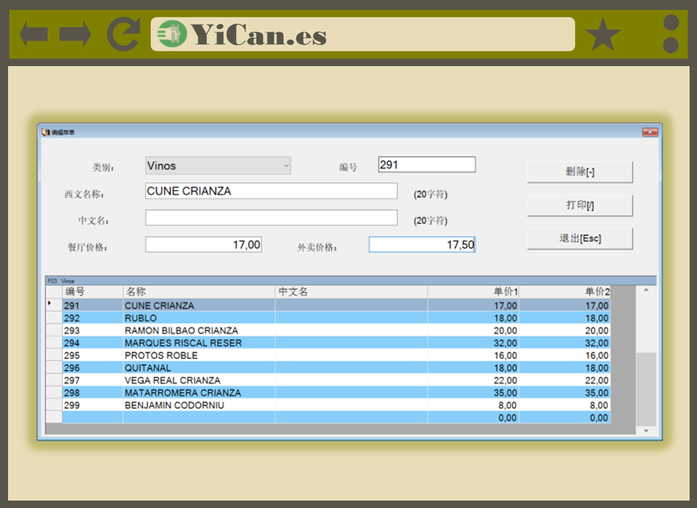
Task: Click the 删除[-] delete button
Action: tap(580, 172)
